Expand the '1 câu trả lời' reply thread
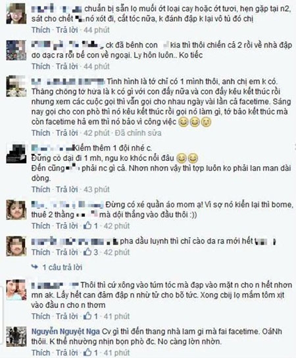 pos(62,267)
